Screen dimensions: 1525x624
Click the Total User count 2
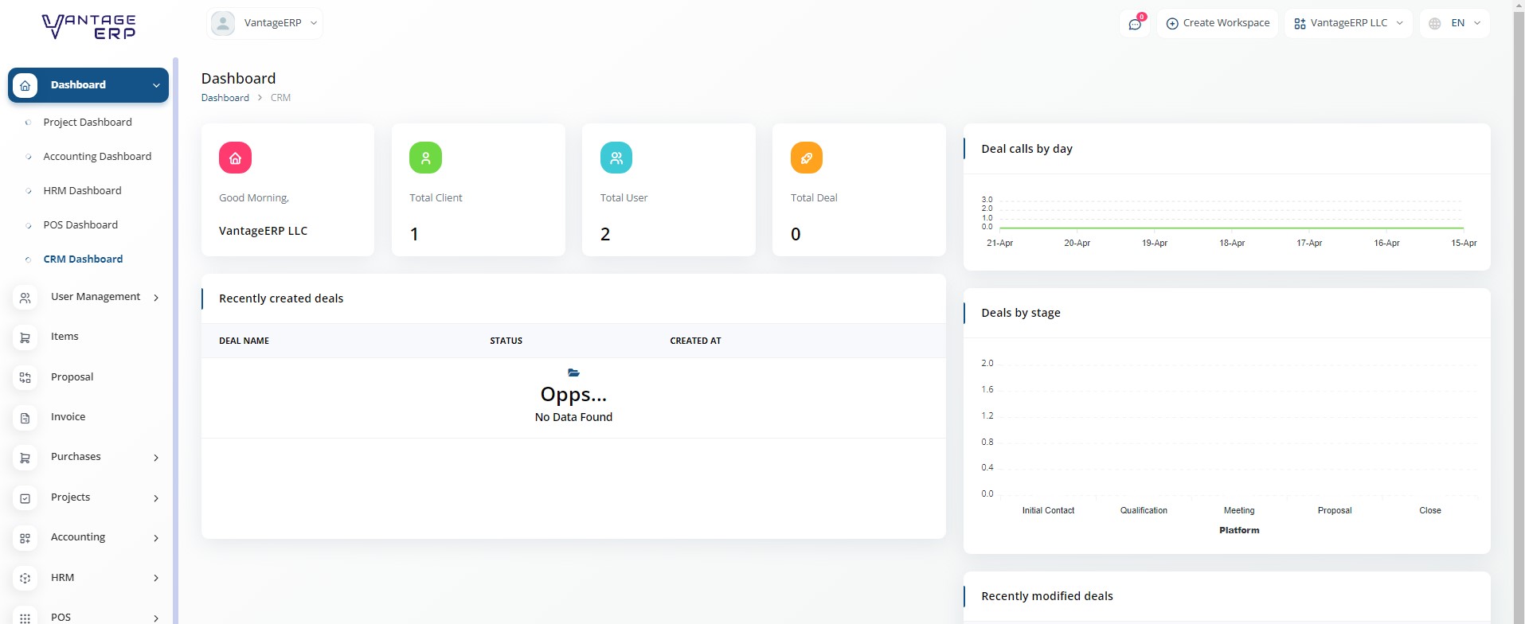coord(605,234)
